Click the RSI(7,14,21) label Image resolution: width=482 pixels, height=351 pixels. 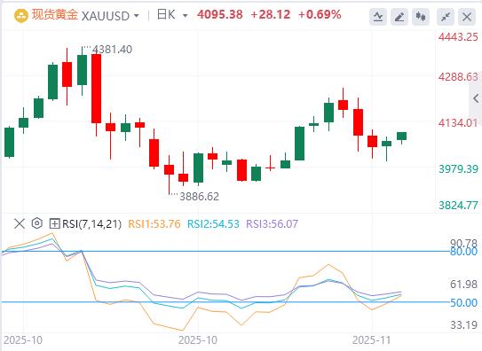(92, 224)
